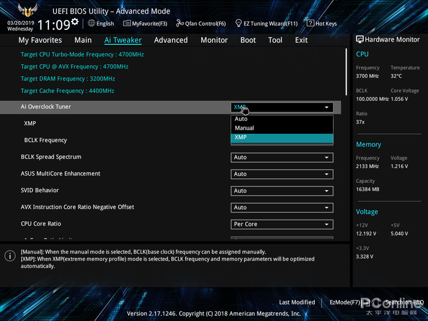Click the BCLK Spread Spectrum label

(x=51, y=157)
